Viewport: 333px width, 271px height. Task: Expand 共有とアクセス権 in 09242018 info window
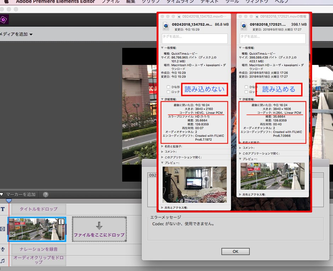pos(162,208)
